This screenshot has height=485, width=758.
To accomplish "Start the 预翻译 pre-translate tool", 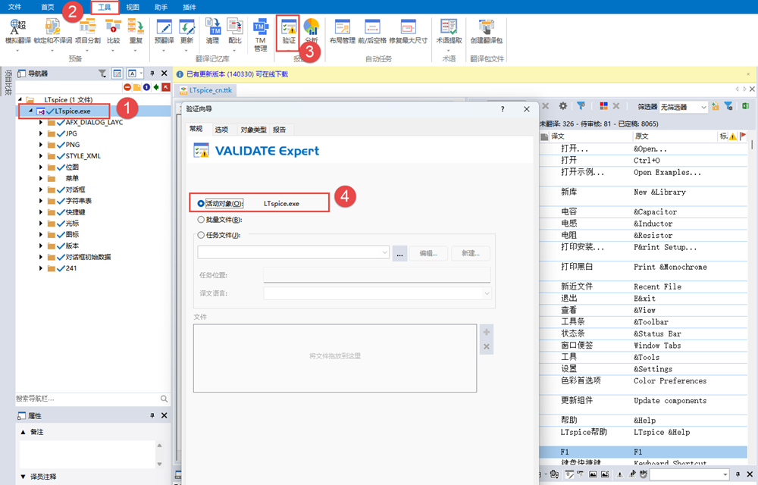I will click(164, 27).
